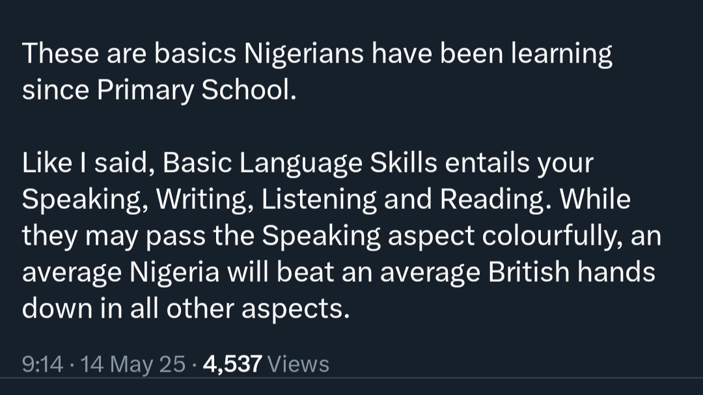Viewport: 703px width, 395px height.
Task: Open the 4,537 Views count
Action: tap(266, 364)
